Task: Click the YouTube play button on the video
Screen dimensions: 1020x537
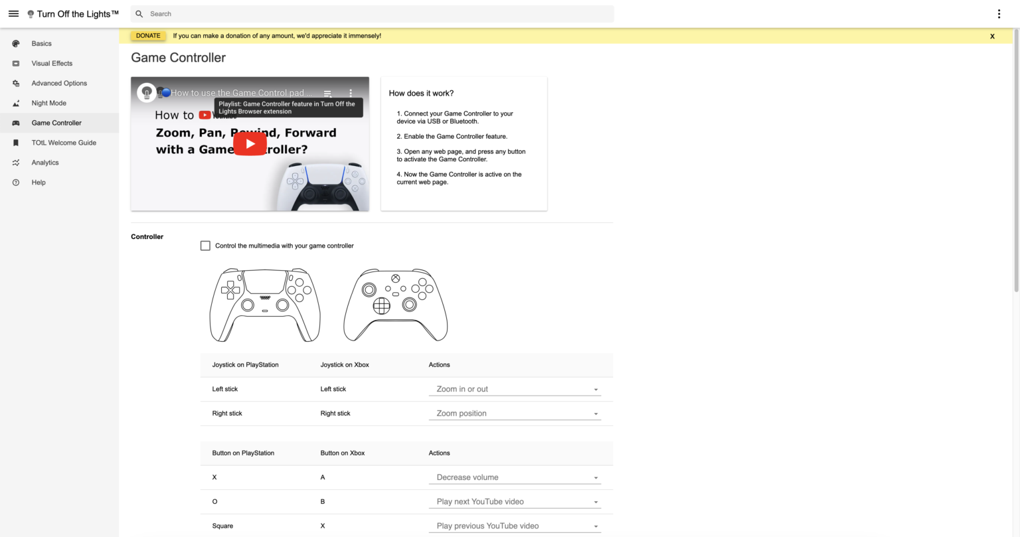Action: coord(250,143)
